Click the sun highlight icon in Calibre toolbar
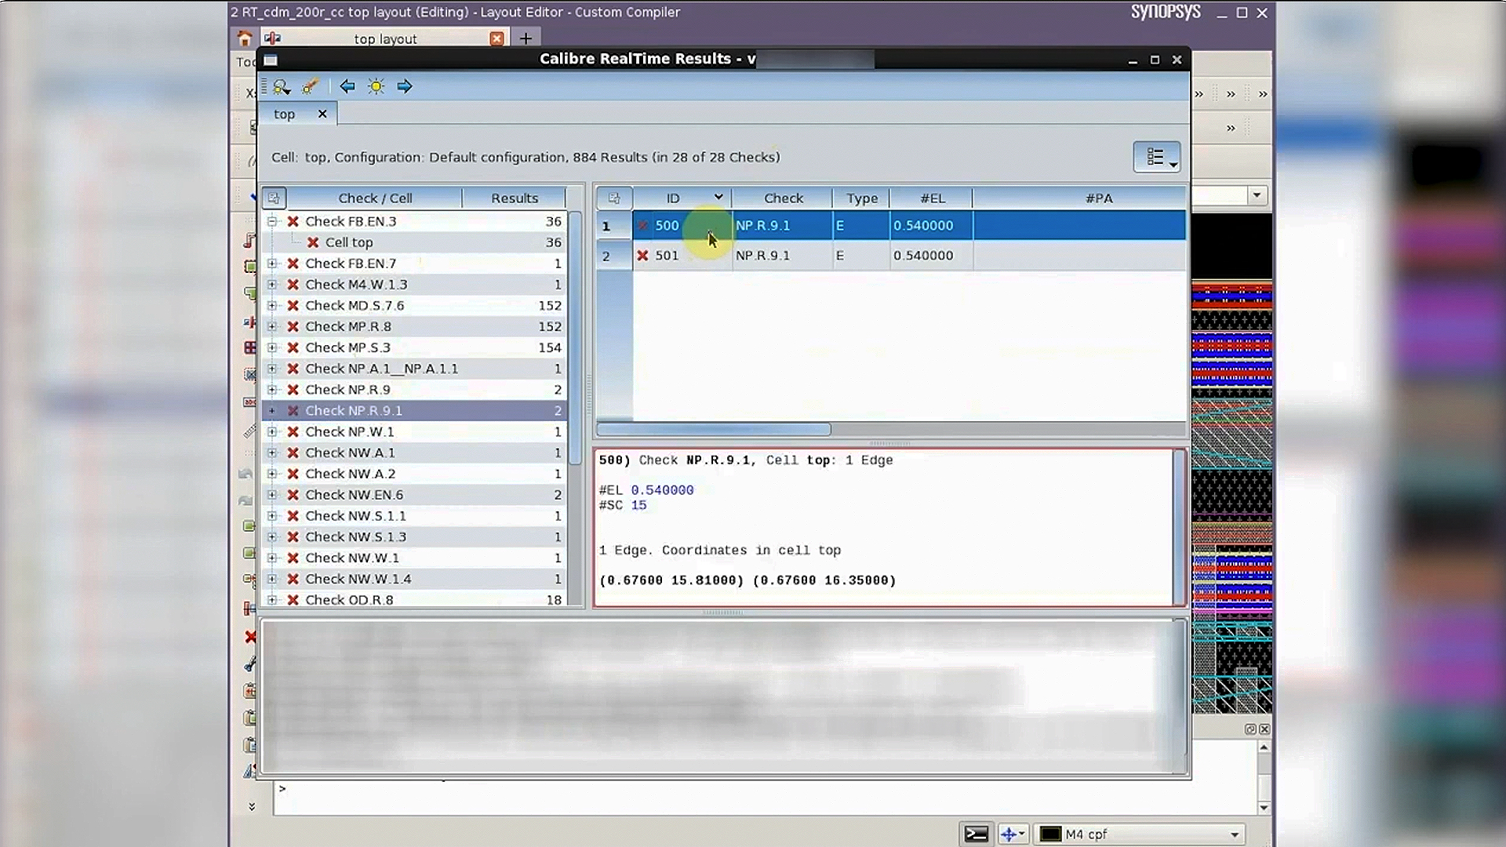Viewport: 1506px width, 847px height. coord(376,87)
